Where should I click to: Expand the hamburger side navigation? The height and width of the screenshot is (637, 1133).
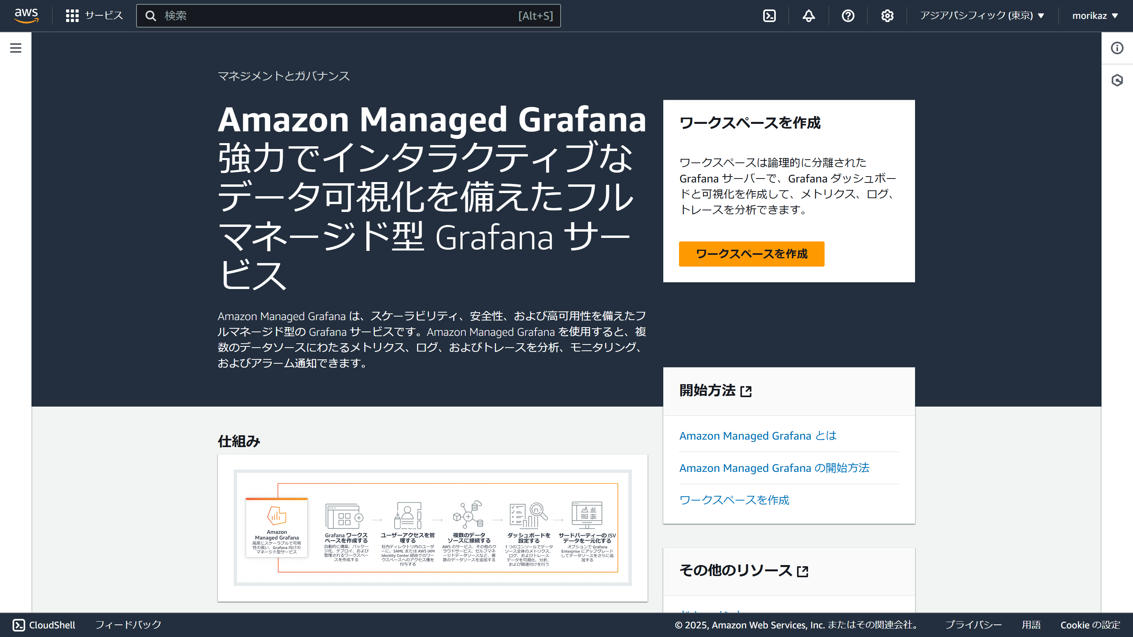(16, 48)
